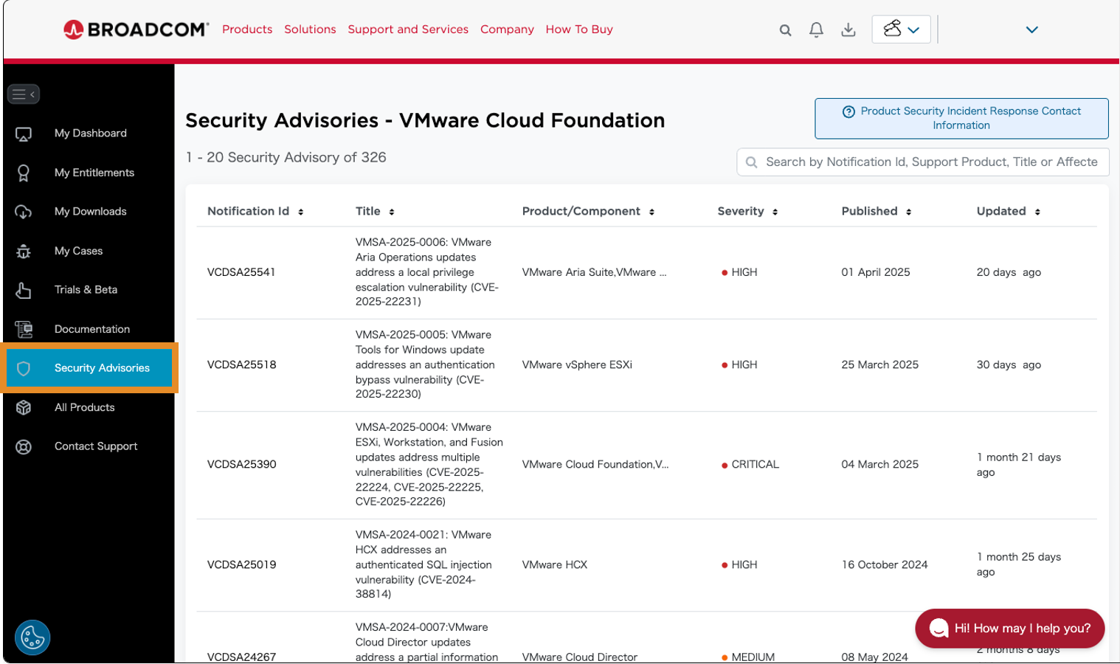The height and width of the screenshot is (664, 1120).
Task: Click the search magnifier icon in header
Action: pos(785,30)
